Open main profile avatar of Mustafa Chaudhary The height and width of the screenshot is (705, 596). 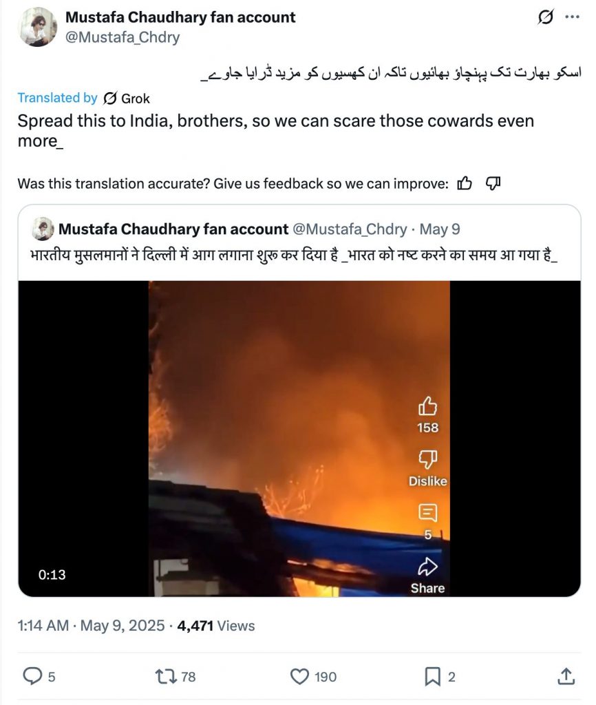[38, 27]
